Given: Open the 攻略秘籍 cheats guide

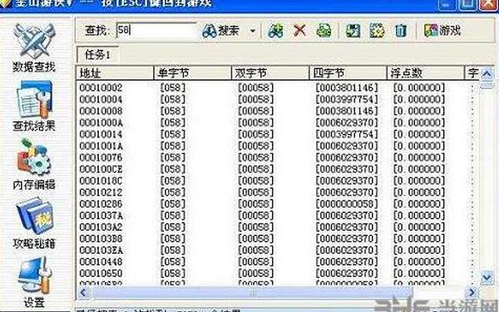Looking at the screenshot, I should [x=34, y=224].
